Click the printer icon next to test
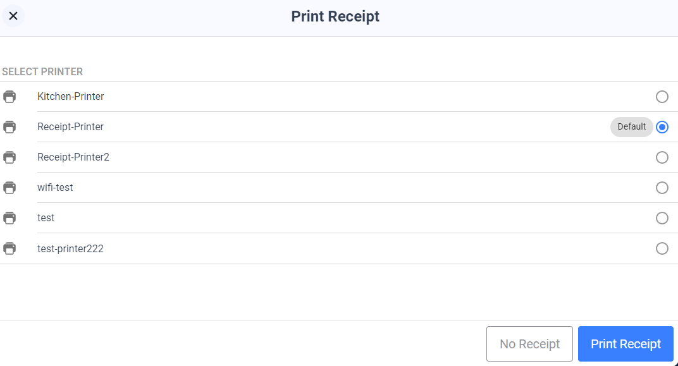 [x=9, y=218]
